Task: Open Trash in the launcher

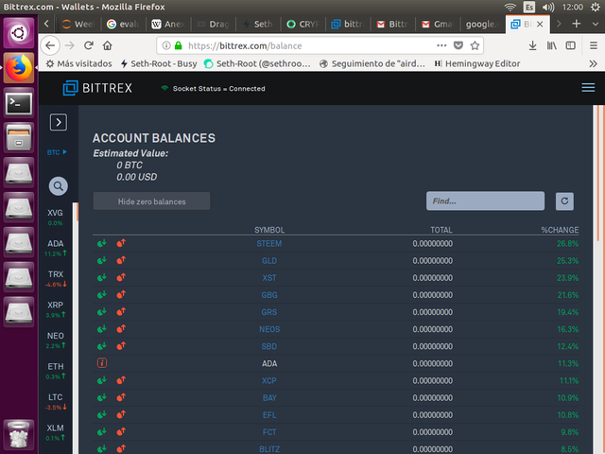Action: 19,435
